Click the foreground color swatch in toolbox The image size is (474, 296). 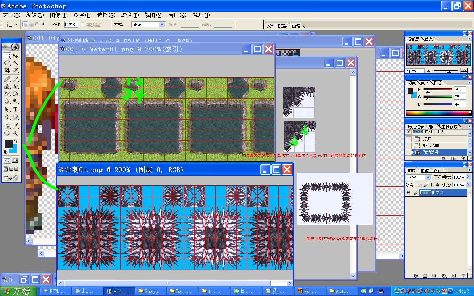(x=8, y=144)
